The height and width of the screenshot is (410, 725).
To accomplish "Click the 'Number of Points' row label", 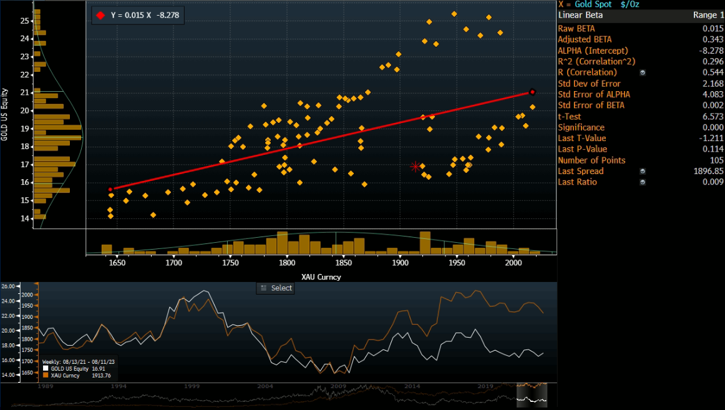I will [591, 160].
